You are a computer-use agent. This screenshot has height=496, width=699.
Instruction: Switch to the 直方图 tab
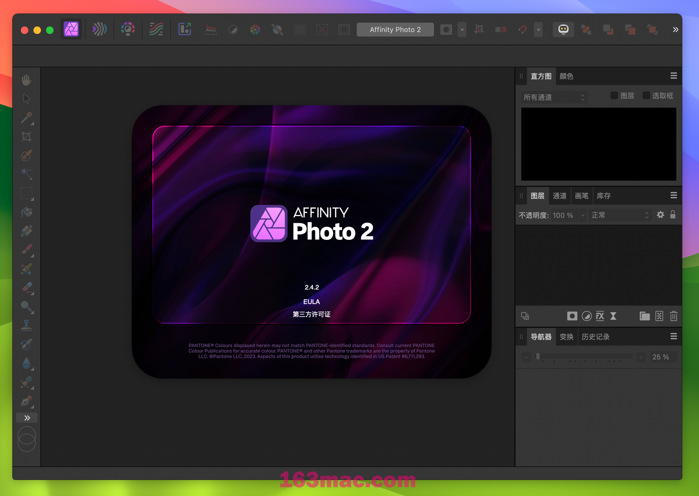tap(541, 76)
